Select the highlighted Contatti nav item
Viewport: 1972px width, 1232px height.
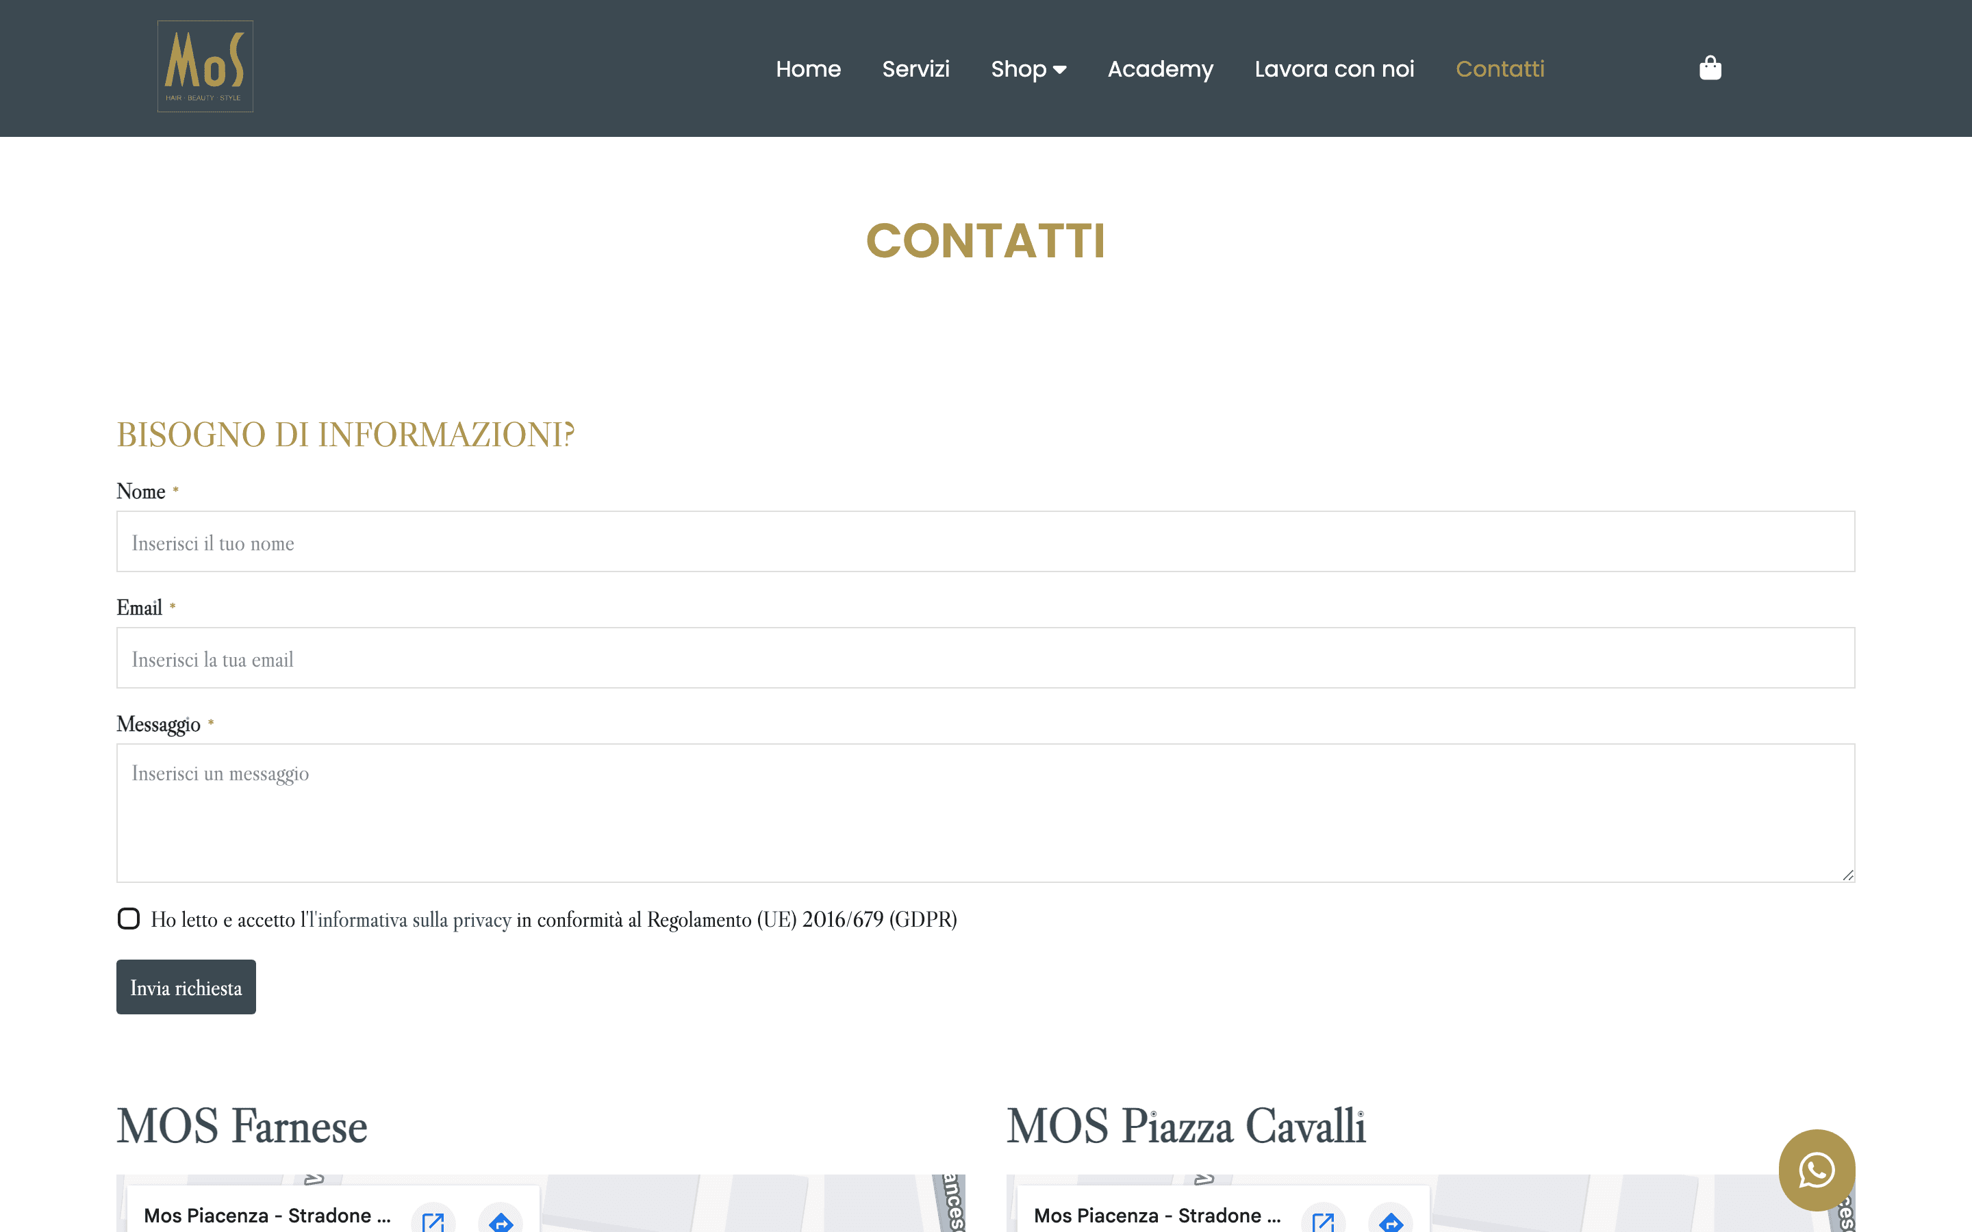click(1500, 69)
